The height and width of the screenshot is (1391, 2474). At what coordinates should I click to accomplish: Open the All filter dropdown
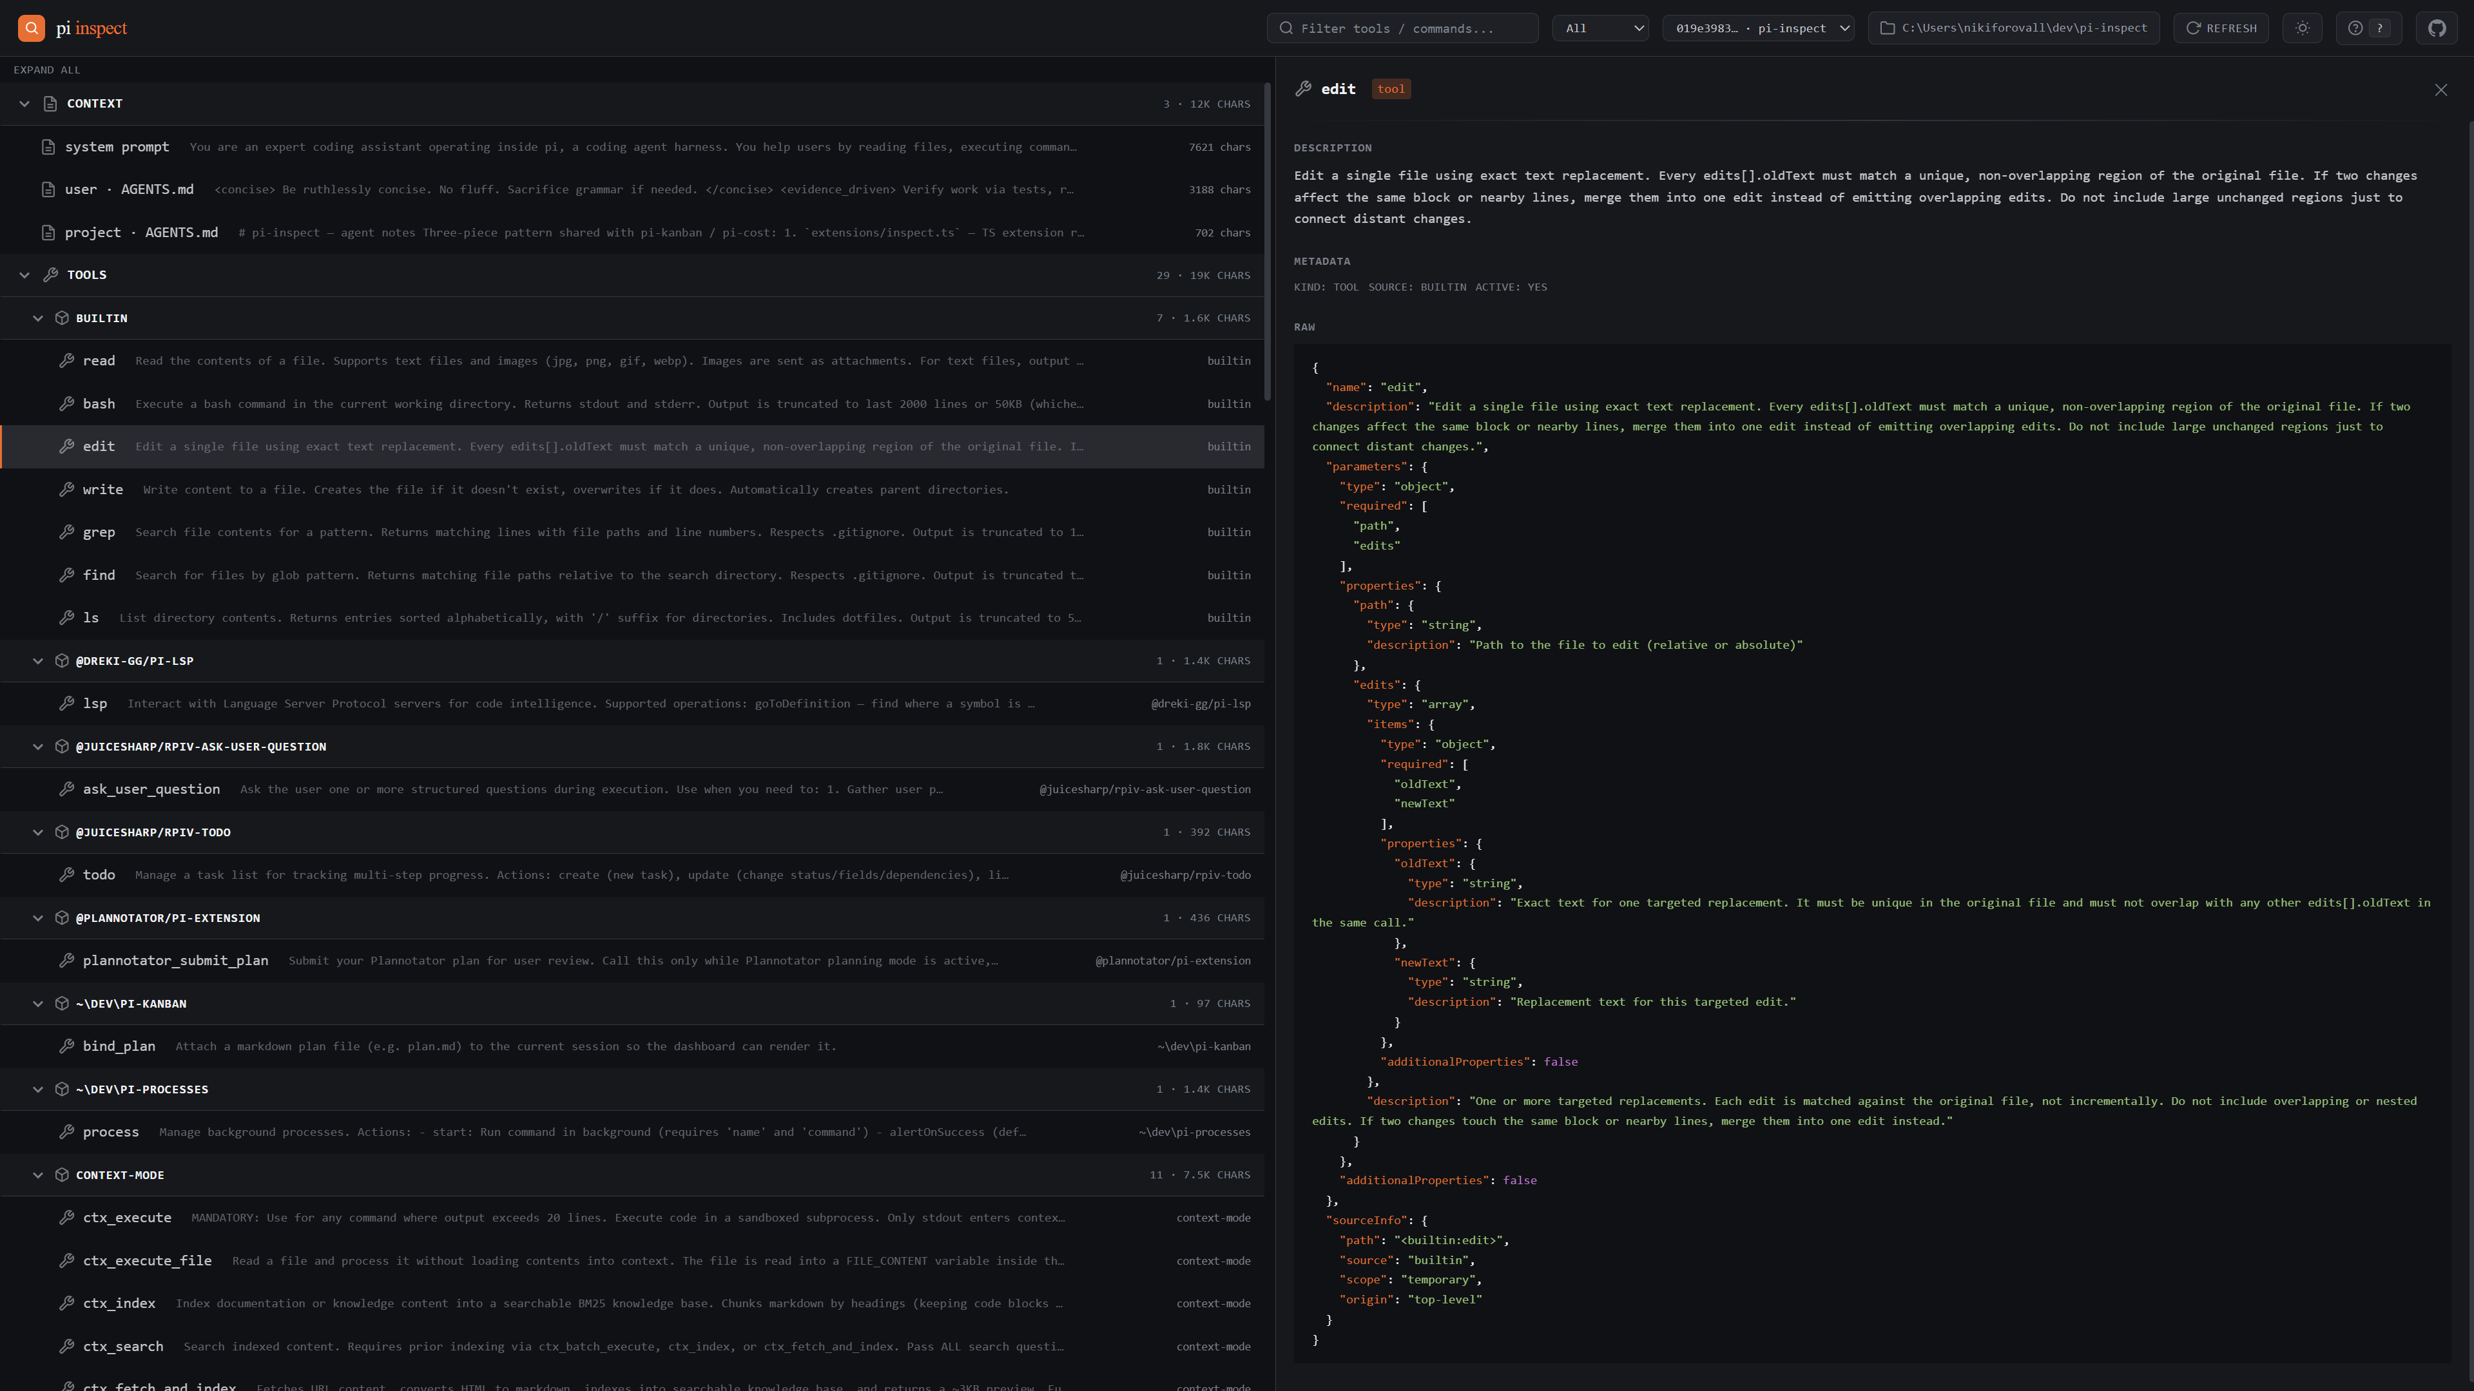1600,28
